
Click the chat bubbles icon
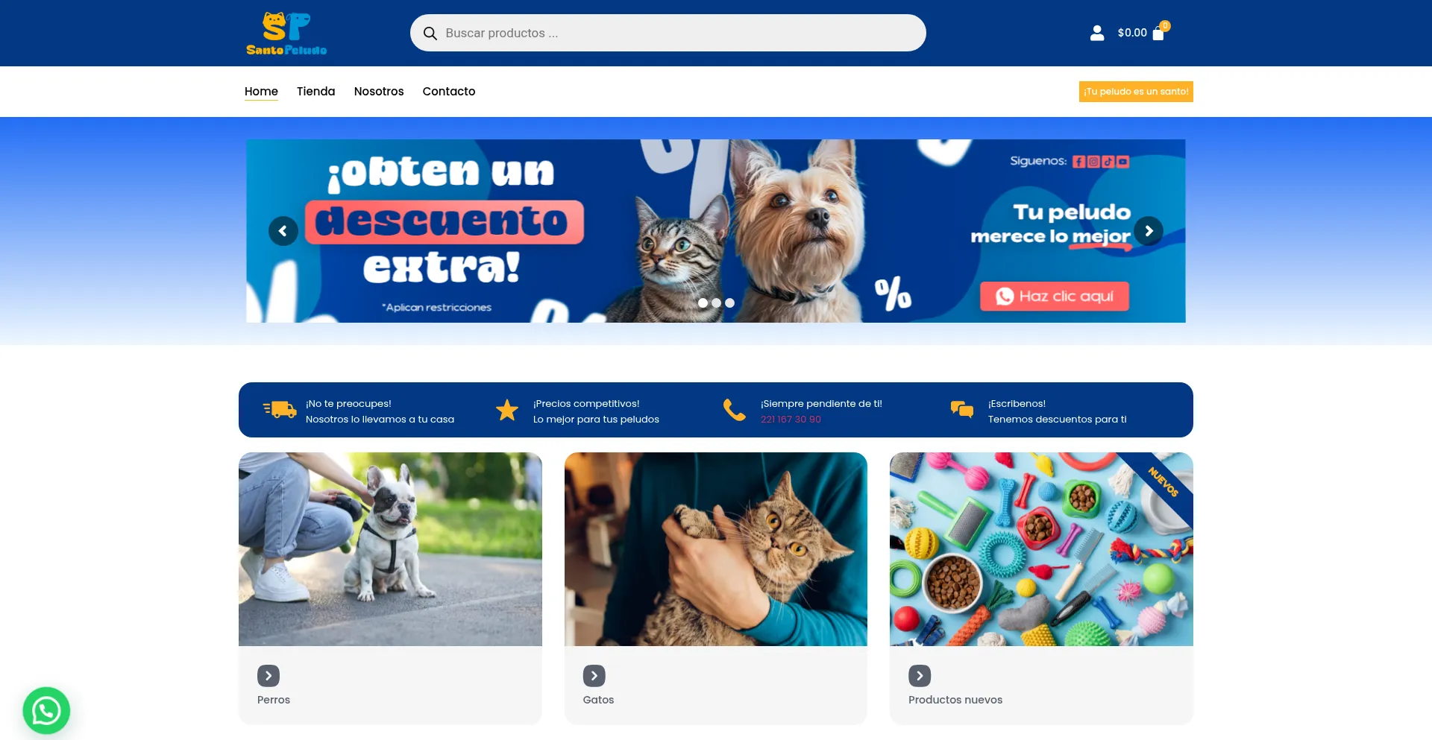[x=962, y=409]
